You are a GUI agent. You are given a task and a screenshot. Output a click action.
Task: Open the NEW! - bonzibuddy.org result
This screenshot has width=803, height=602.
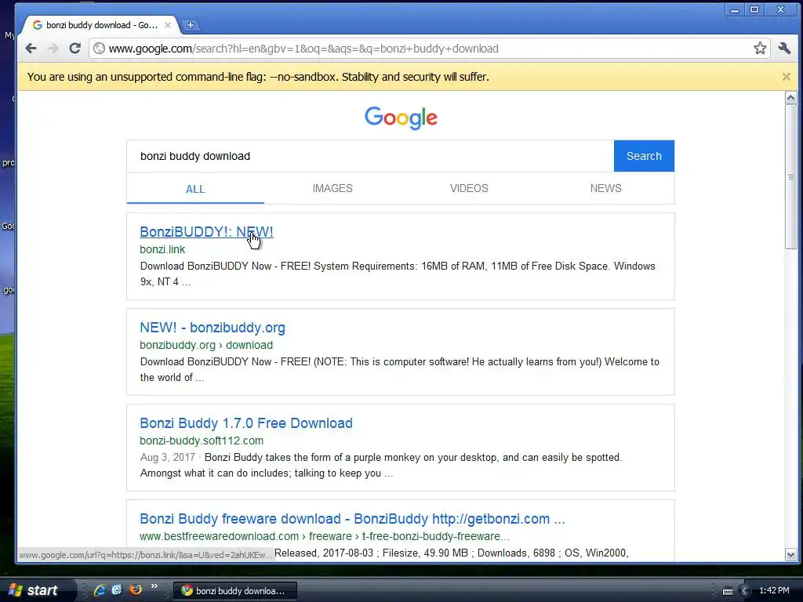point(213,328)
